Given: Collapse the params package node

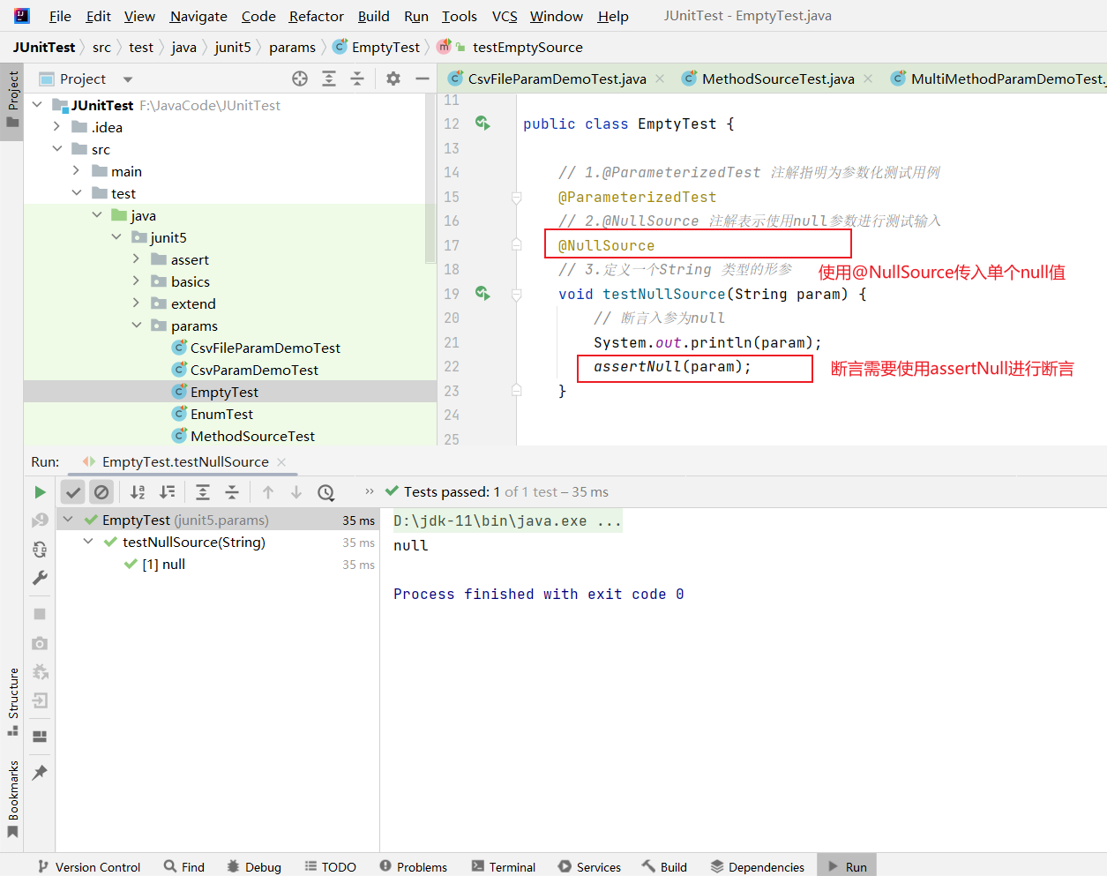Looking at the screenshot, I should tap(137, 326).
